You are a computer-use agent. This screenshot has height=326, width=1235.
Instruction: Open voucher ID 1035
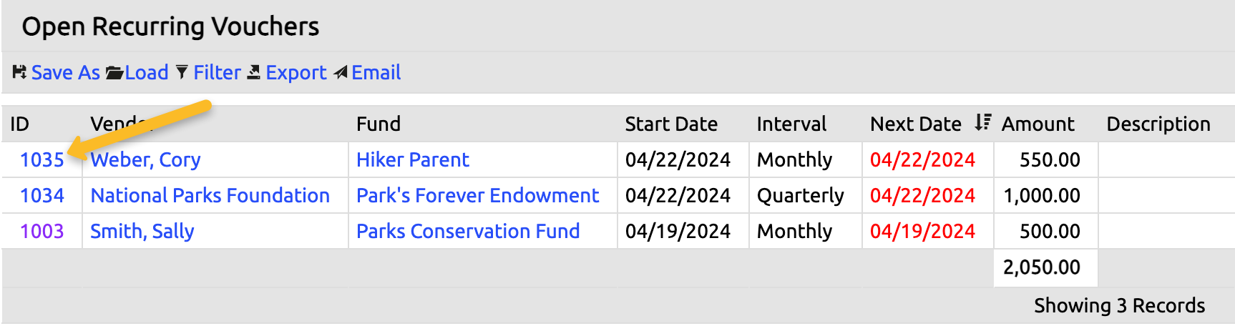point(42,159)
